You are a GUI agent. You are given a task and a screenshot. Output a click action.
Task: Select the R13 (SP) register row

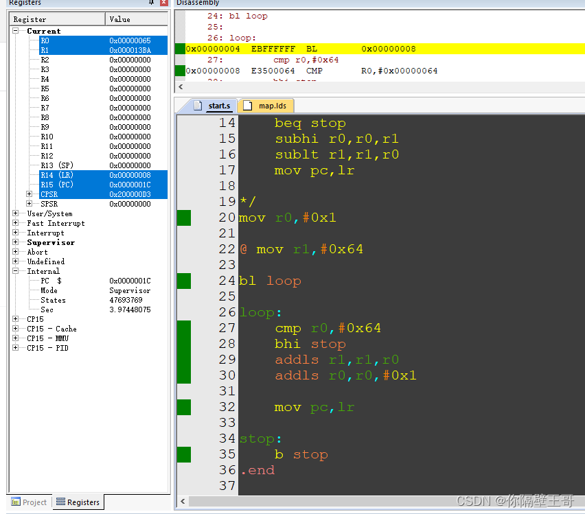click(104, 165)
